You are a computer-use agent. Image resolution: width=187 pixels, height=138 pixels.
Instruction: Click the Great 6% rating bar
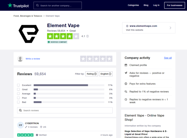tap(69, 90)
